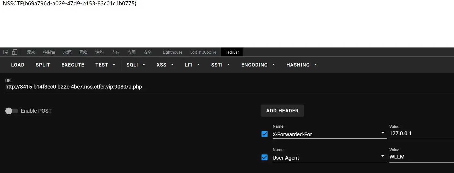
Task: Expand the User-Agent name dropdown arrow
Action: tap(383, 156)
